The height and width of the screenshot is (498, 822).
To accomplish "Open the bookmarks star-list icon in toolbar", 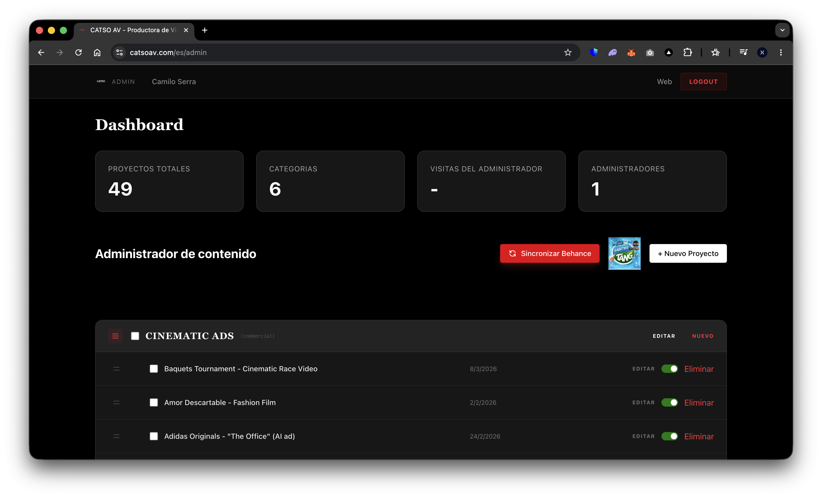I will click(x=715, y=52).
